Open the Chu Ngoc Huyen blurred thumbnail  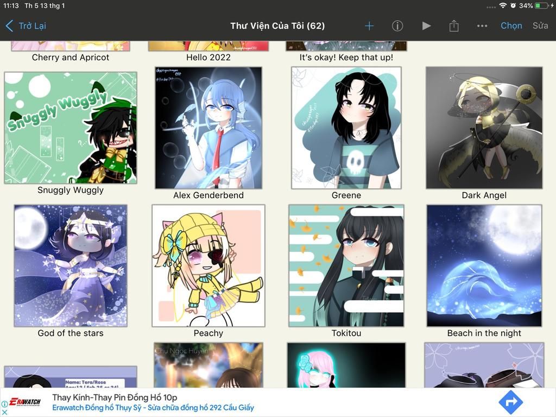pyautogui.click(x=208, y=365)
